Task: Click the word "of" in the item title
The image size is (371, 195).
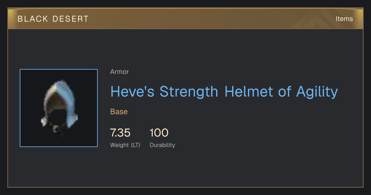Action: point(284,92)
